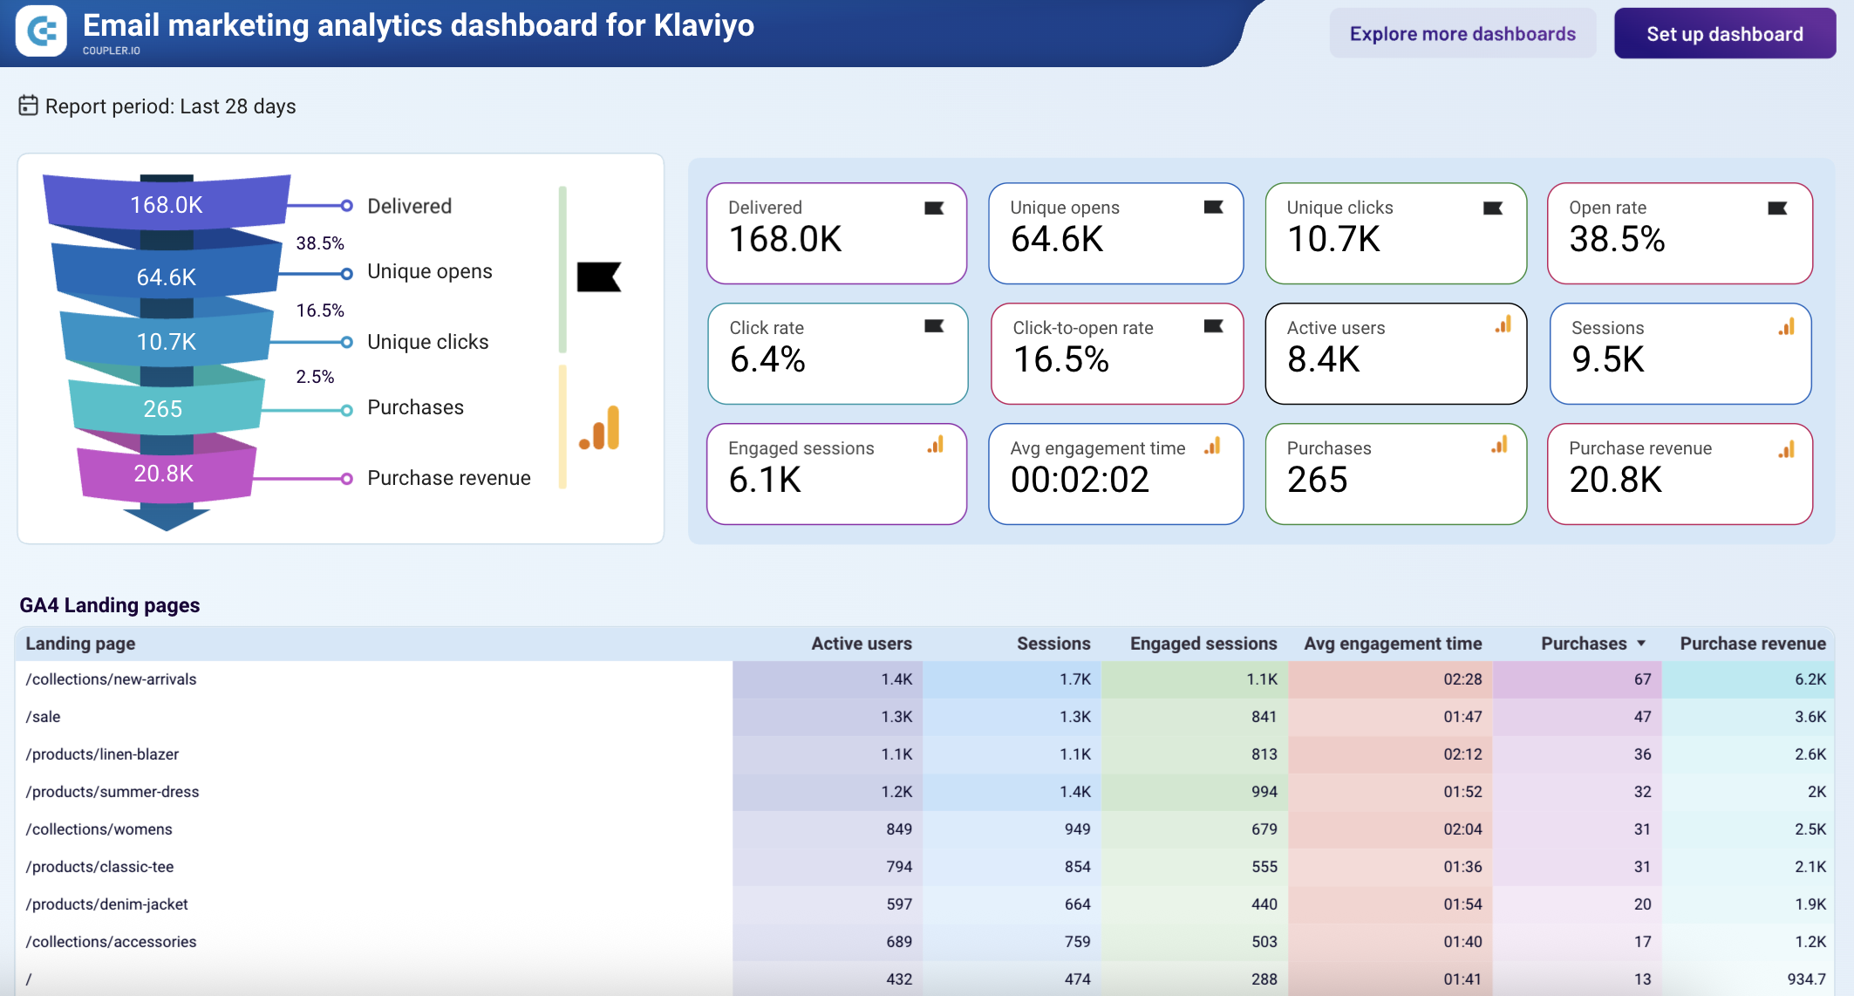Click analytics icon in Active users card
Screen dimensions: 1854x996
click(x=1503, y=324)
